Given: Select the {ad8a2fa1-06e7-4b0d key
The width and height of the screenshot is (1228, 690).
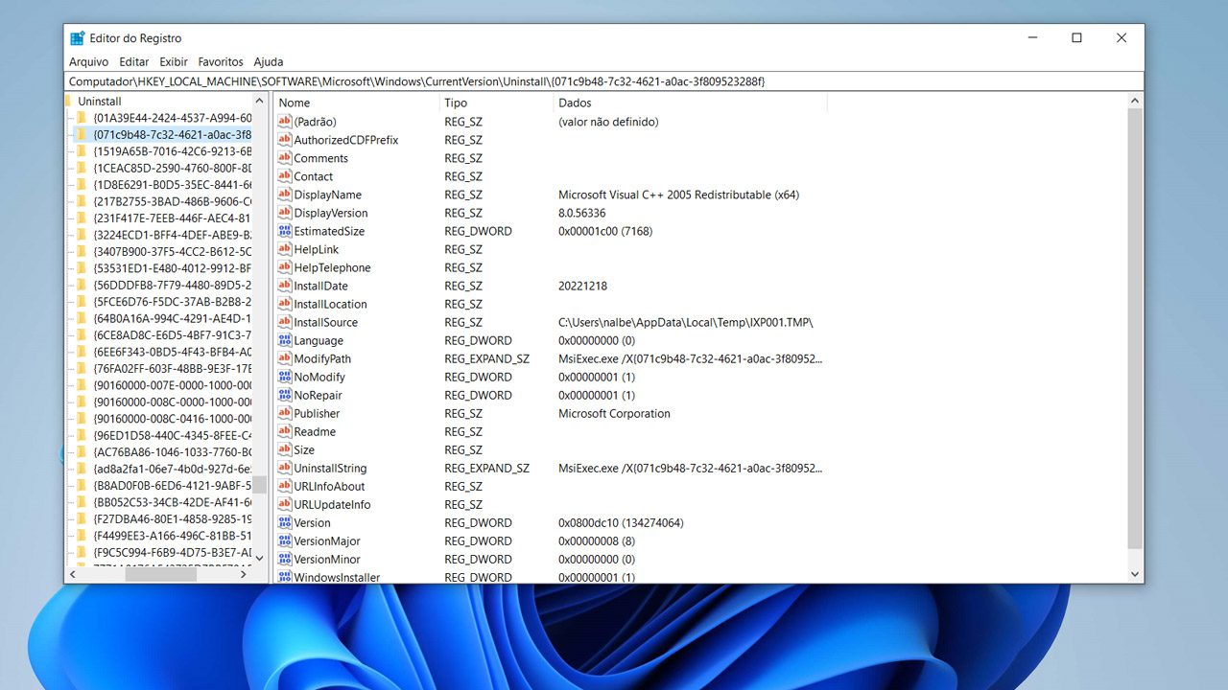Looking at the screenshot, I should 172,469.
